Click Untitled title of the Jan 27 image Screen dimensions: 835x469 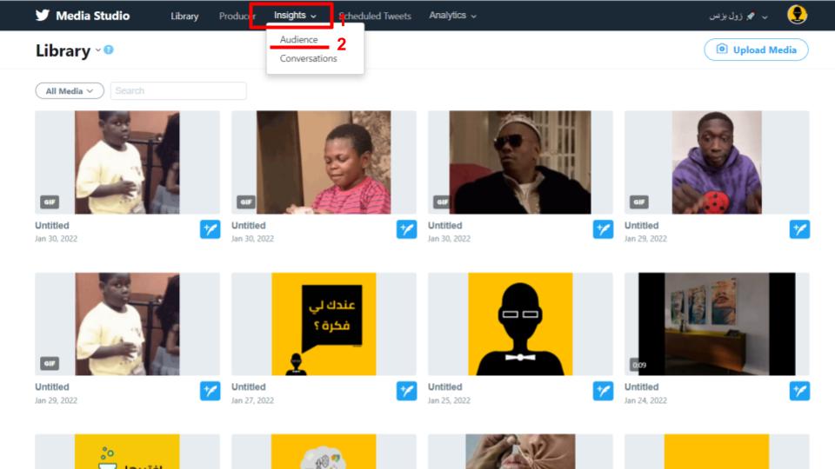[x=248, y=387]
